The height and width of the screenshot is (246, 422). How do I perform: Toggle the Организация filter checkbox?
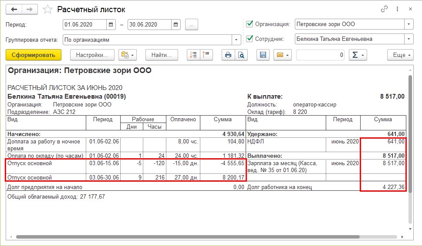tap(250, 24)
